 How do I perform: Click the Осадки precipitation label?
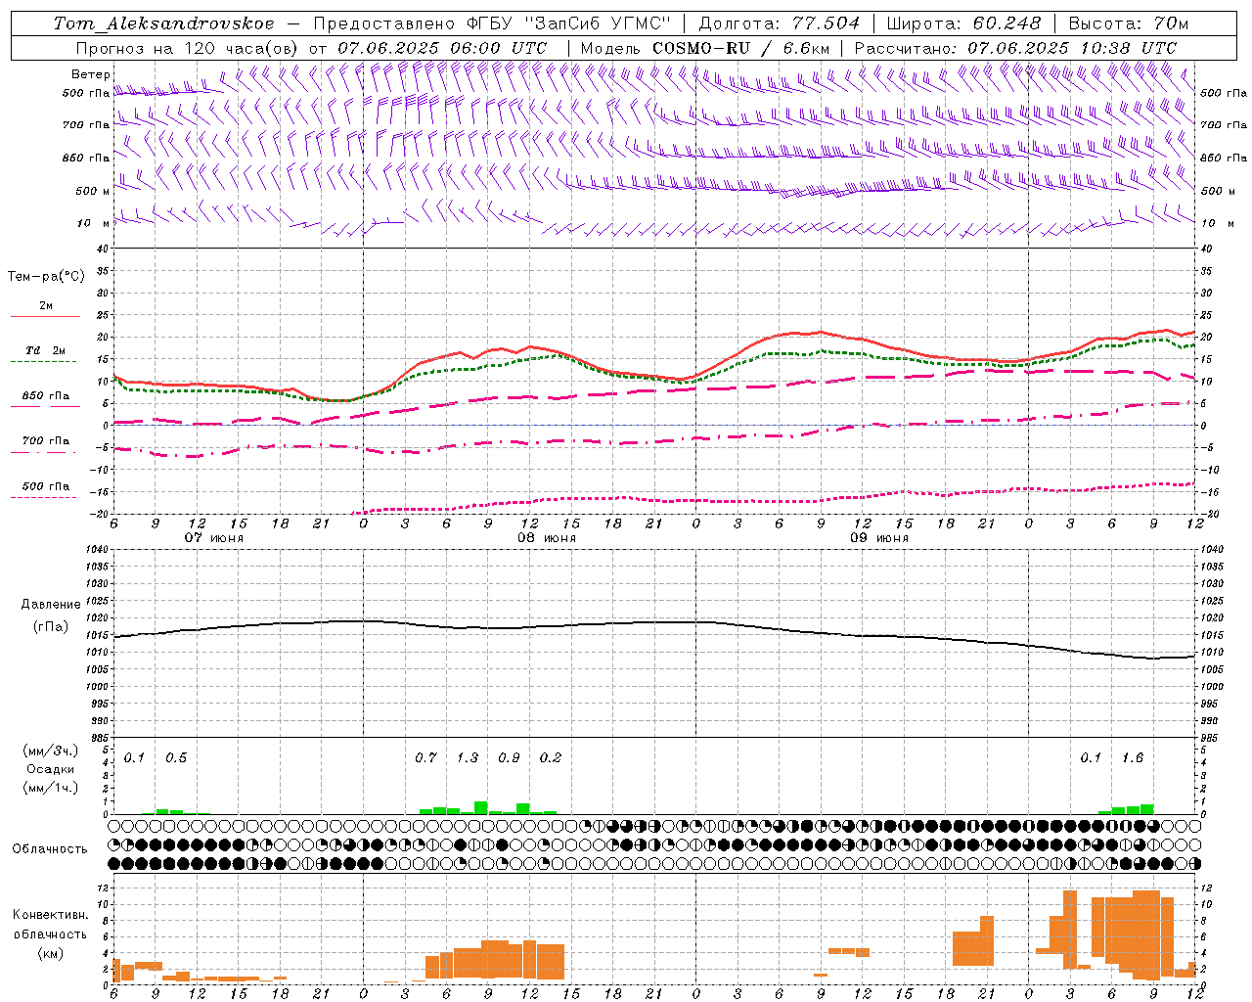[x=50, y=769]
